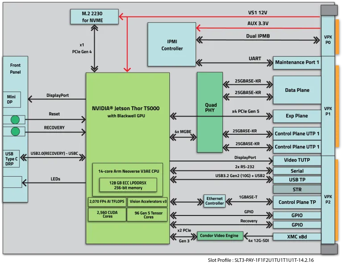Click the 128 GB ECC LPDDR5X memory box
Image resolution: width=343 pixels, height=273 pixels.
pyautogui.click(x=128, y=185)
